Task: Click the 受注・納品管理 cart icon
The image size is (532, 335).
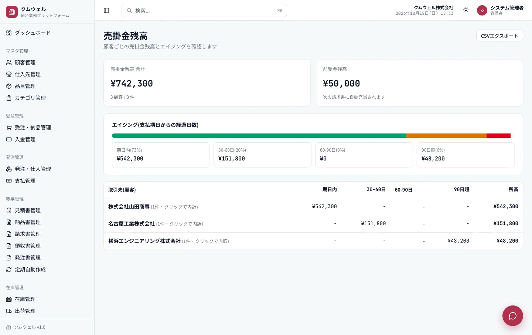Action: (9, 128)
